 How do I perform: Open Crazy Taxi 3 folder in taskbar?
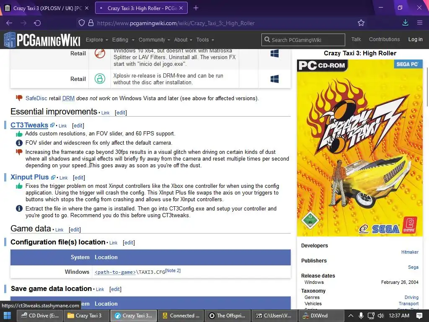click(86, 315)
